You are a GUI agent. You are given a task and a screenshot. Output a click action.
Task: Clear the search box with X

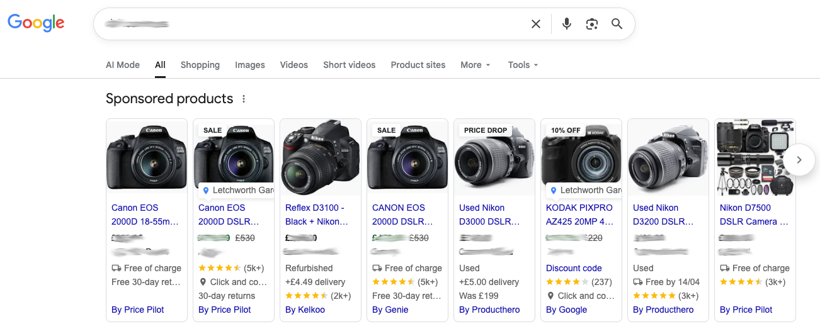pyautogui.click(x=536, y=24)
